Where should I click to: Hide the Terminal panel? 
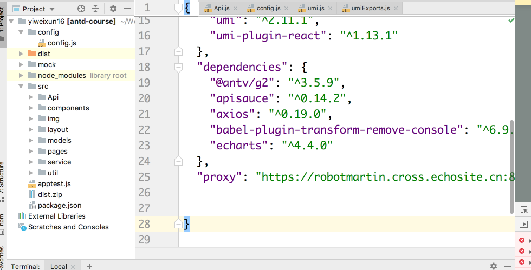(x=508, y=266)
